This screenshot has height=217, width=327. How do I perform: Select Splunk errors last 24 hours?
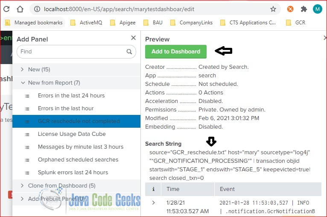coord(76,173)
